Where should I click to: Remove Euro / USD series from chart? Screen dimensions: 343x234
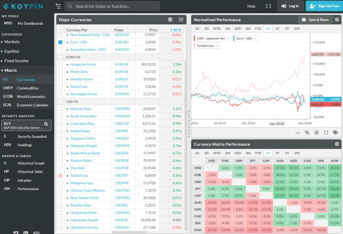pyautogui.click(x=255, y=38)
